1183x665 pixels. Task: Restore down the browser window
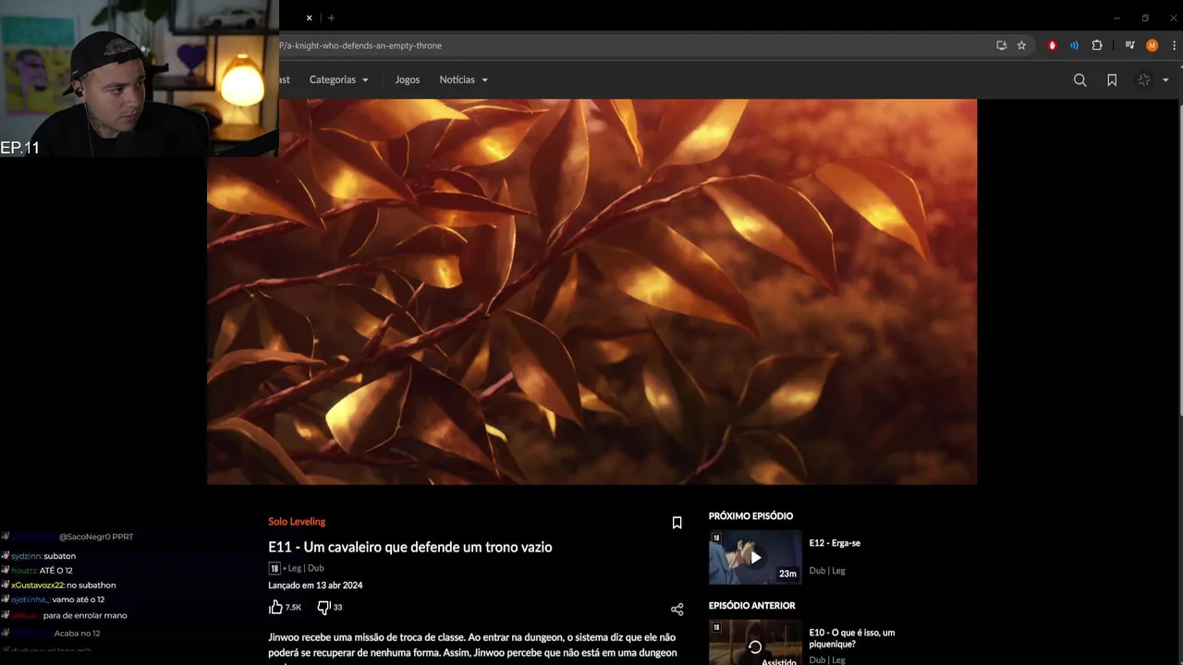point(1145,18)
